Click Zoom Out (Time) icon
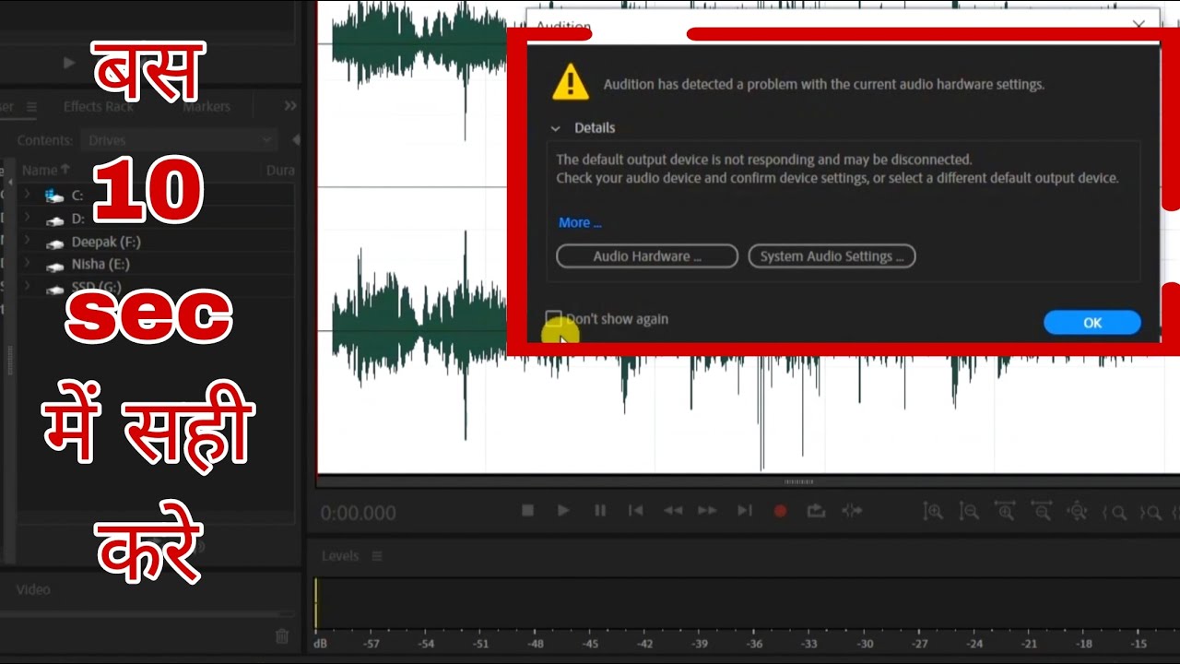The height and width of the screenshot is (664, 1180). (1041, 511)
